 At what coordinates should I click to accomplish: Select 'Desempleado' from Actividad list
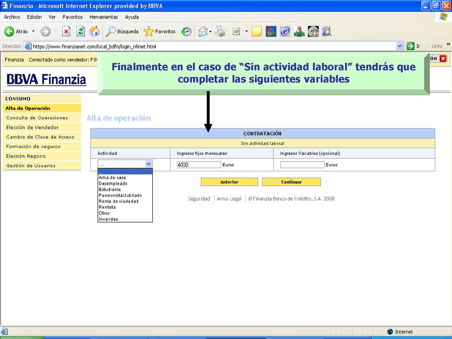tap(125, 183)
